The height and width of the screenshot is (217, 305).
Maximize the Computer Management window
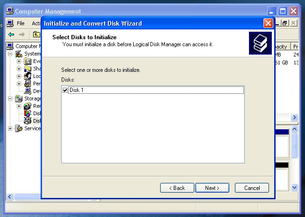click(283, 11)
